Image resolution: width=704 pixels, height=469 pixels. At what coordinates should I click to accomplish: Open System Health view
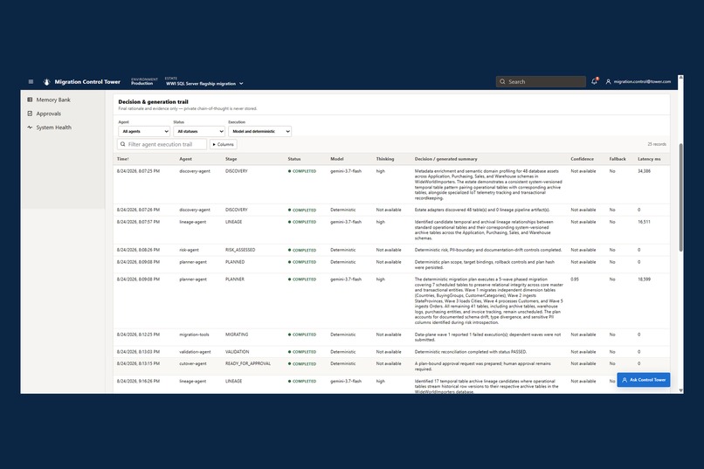[53, 128]
